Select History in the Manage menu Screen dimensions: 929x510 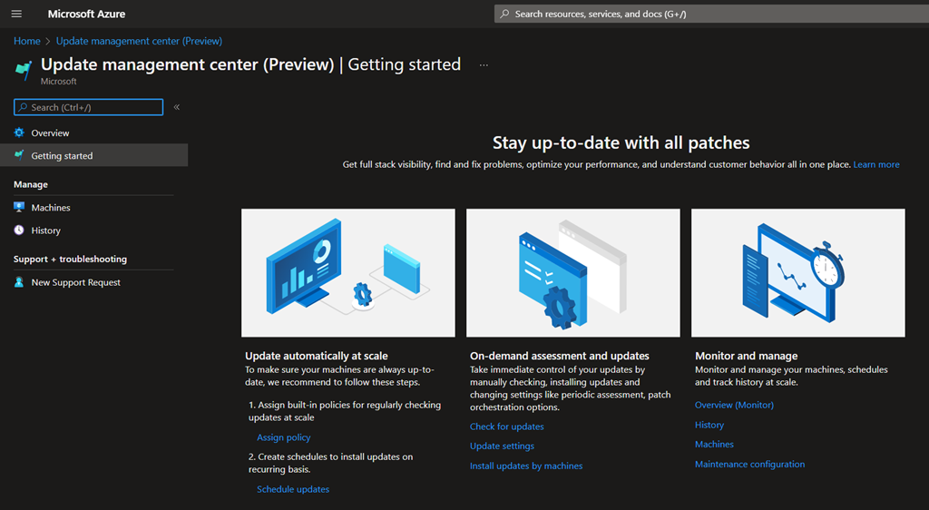pos(45,230)
